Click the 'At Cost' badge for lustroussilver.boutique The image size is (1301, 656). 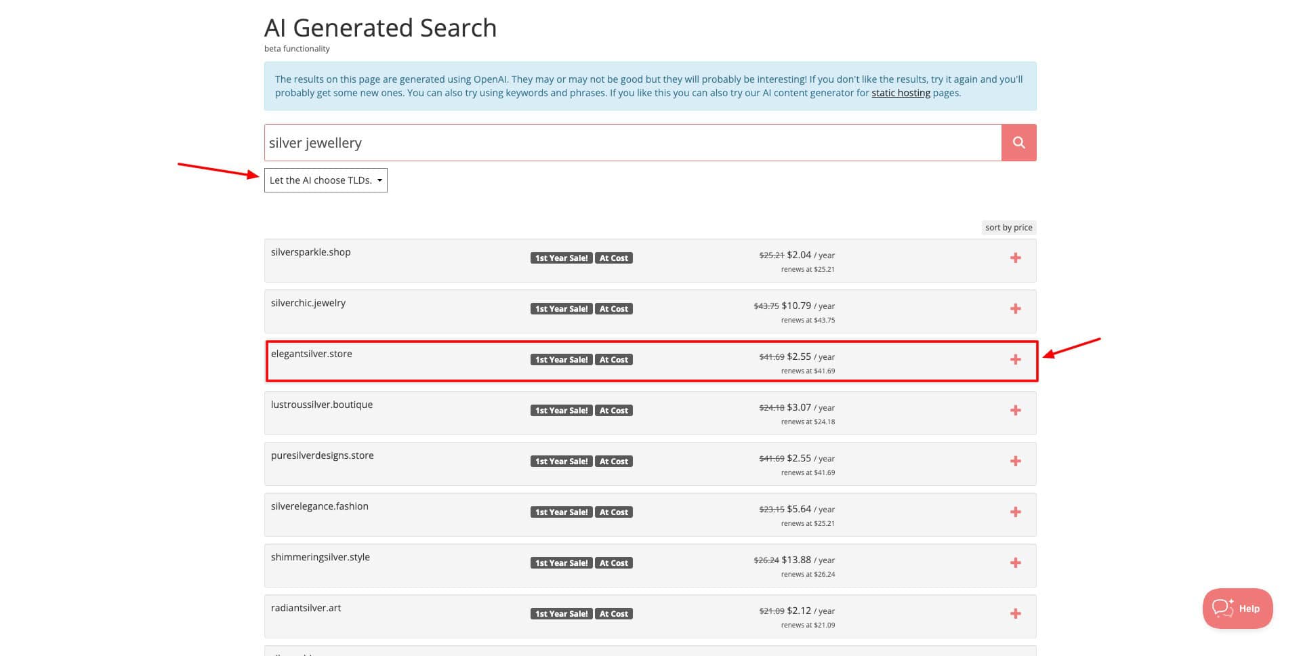click(x=613, y=411)
